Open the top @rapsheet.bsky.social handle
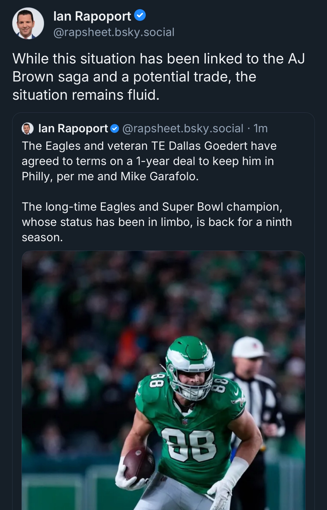 (x=114, y=32)
